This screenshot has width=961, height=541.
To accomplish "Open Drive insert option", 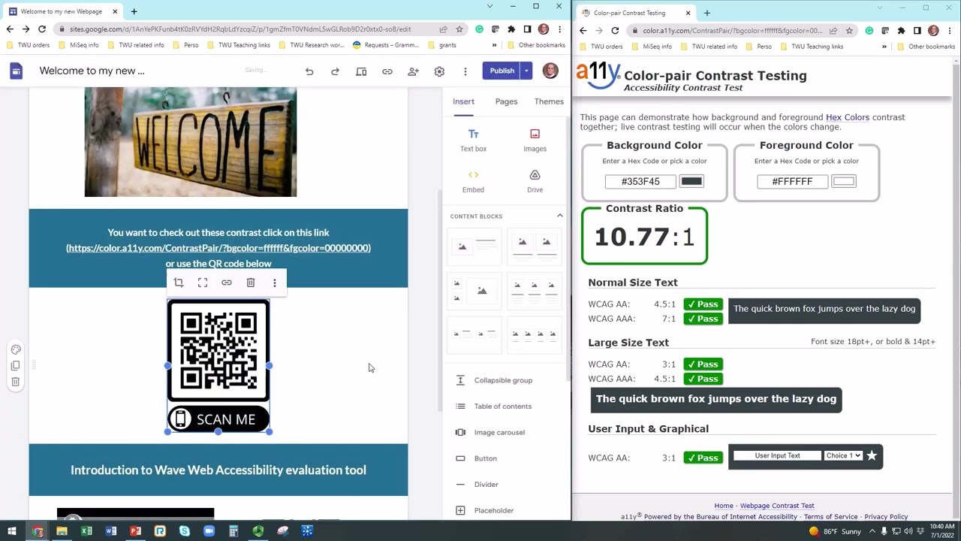I will coord(535,182).
